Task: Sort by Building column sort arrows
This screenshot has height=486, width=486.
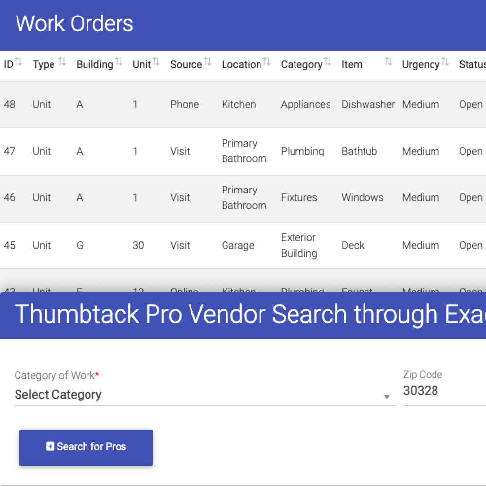Action: [x=119, y=62]
